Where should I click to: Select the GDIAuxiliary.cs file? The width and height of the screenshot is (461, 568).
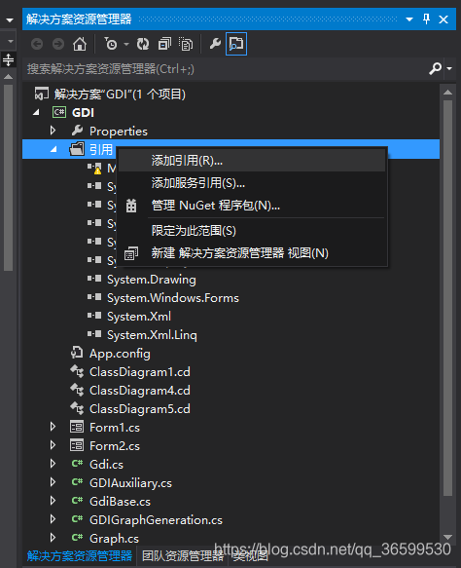coord(130,483)
